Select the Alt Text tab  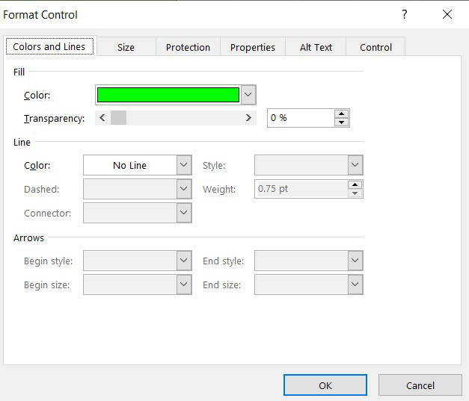click(316, 47)
